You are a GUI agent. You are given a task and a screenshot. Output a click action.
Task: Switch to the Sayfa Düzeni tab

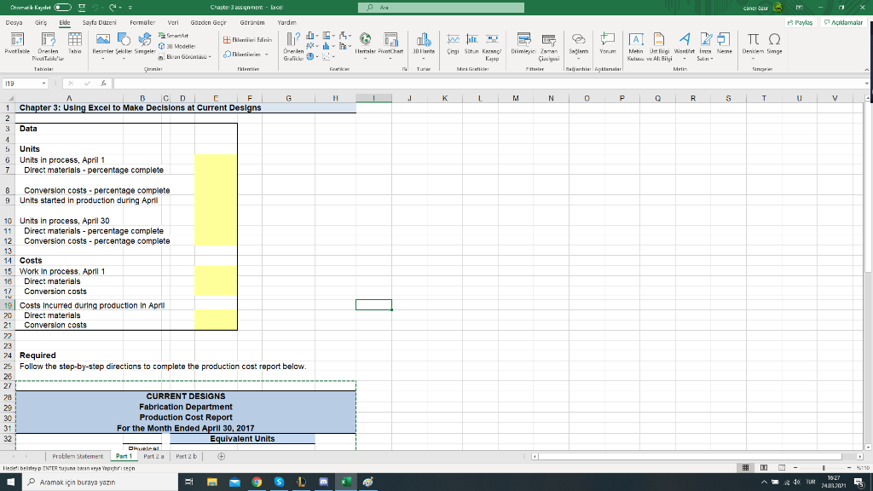click(x=100, y=23)
